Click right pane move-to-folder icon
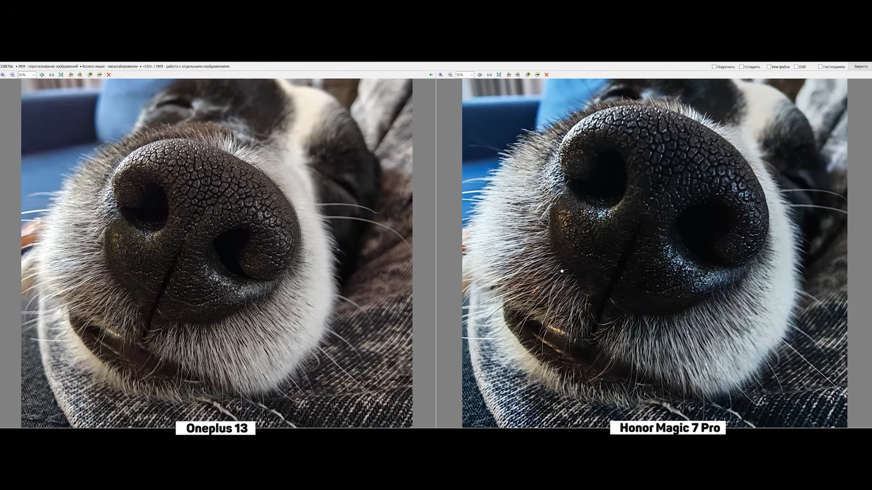 pos(537,75)
